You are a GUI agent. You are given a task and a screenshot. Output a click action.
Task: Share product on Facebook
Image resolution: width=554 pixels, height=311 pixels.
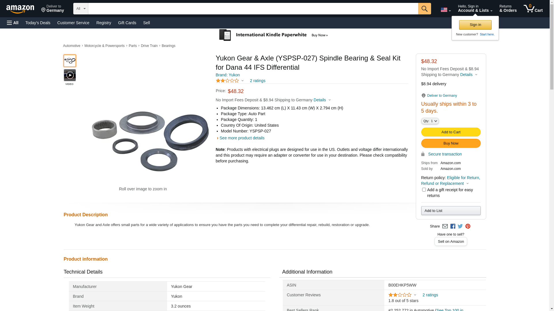[453, 226]
